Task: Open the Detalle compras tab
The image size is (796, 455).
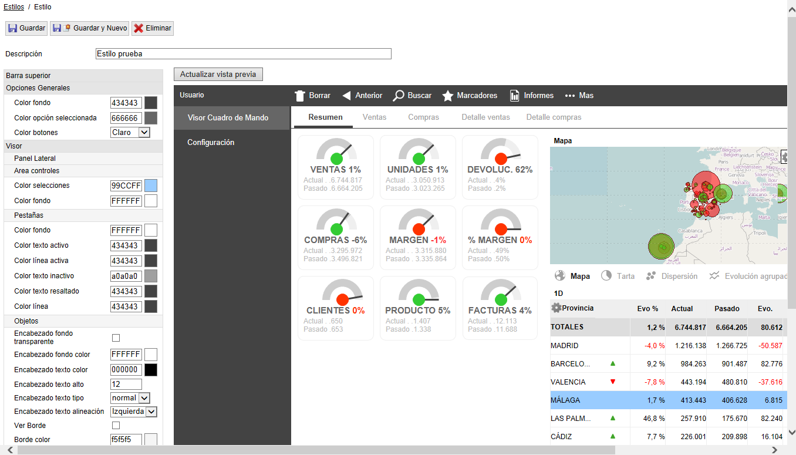Action: [554, 117]
